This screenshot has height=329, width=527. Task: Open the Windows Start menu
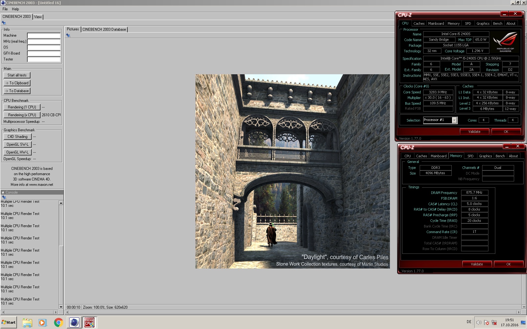click(8, 322)
